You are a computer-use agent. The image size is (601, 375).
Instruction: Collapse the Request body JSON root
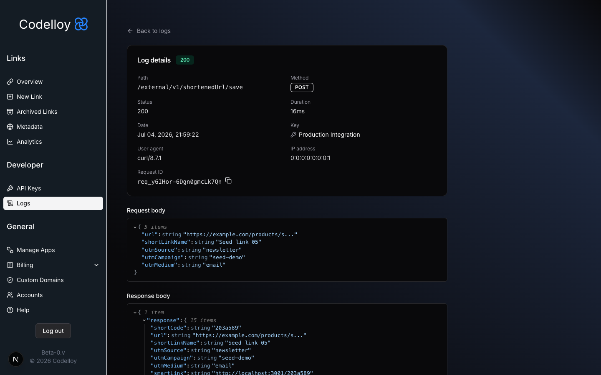click(135, 227)
